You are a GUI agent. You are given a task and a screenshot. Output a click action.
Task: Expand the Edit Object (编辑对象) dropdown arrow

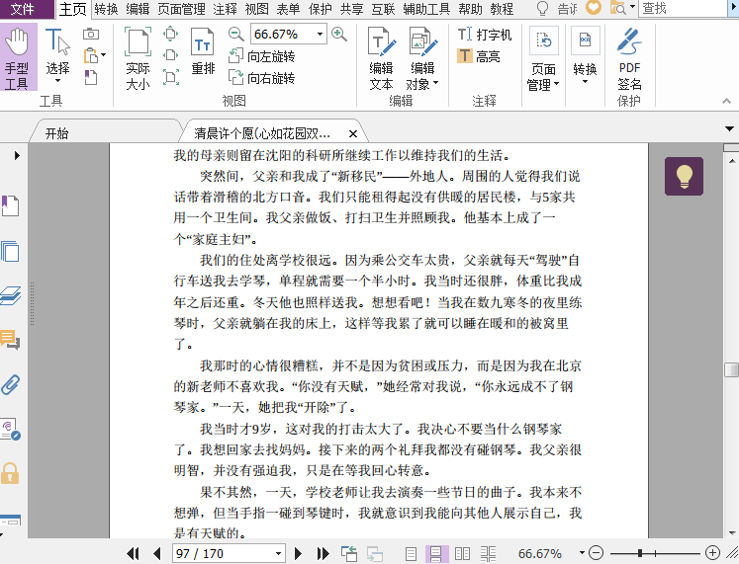(435, 83)
